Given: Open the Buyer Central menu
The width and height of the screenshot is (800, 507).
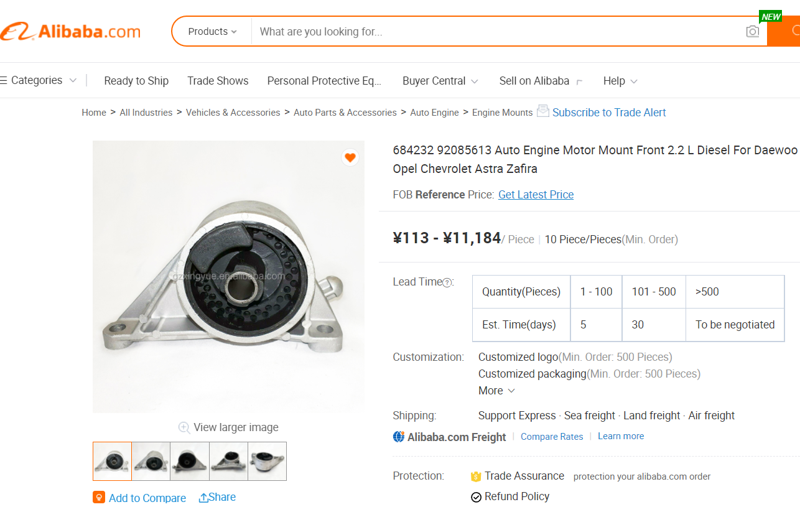Looking at the screenshot, I should point(440,81).
